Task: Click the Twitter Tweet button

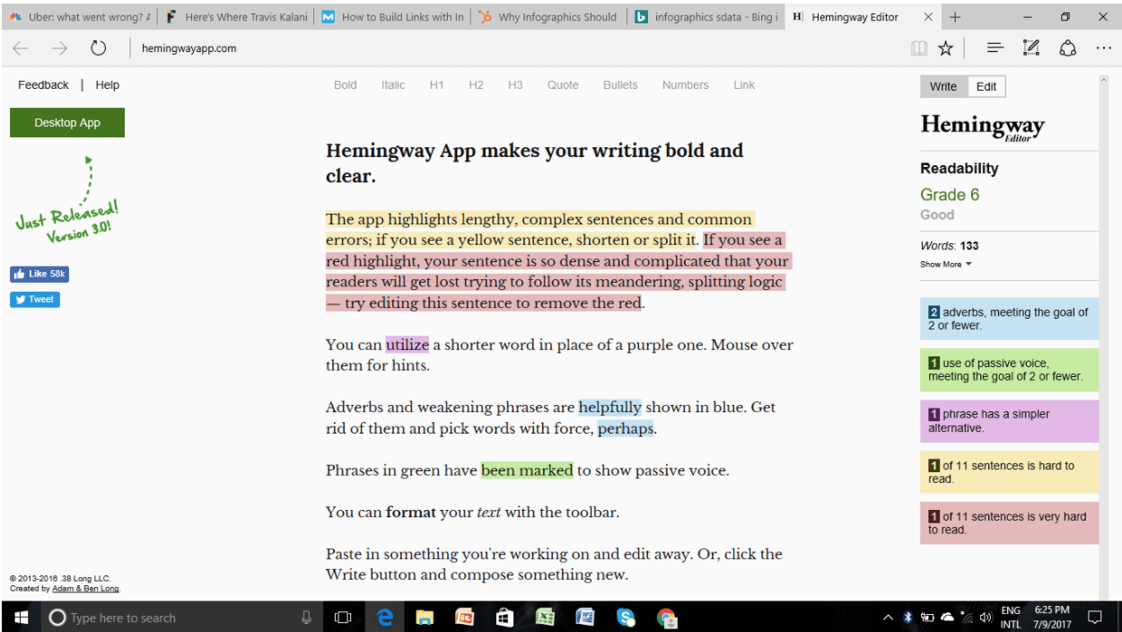Action: click(35, 300)
